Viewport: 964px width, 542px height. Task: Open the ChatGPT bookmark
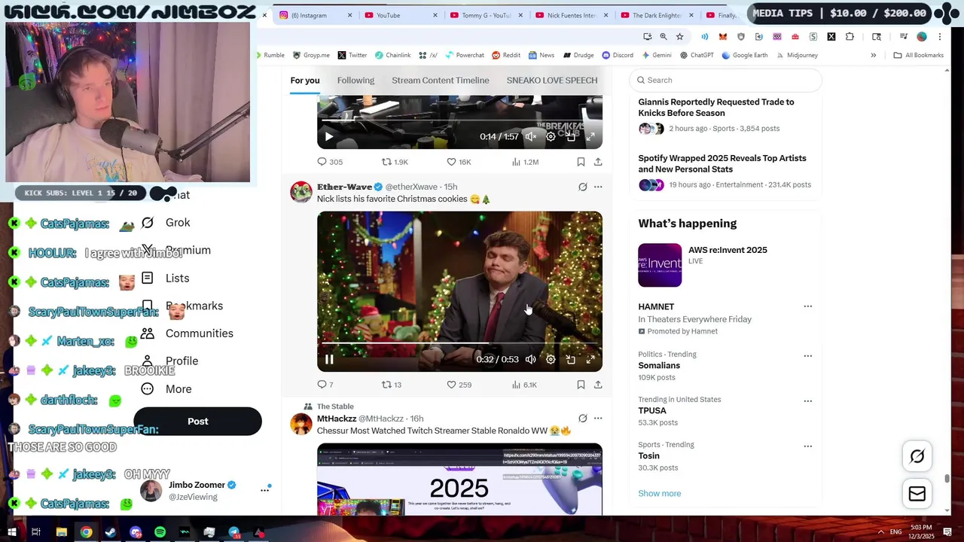tap(697, 55)
